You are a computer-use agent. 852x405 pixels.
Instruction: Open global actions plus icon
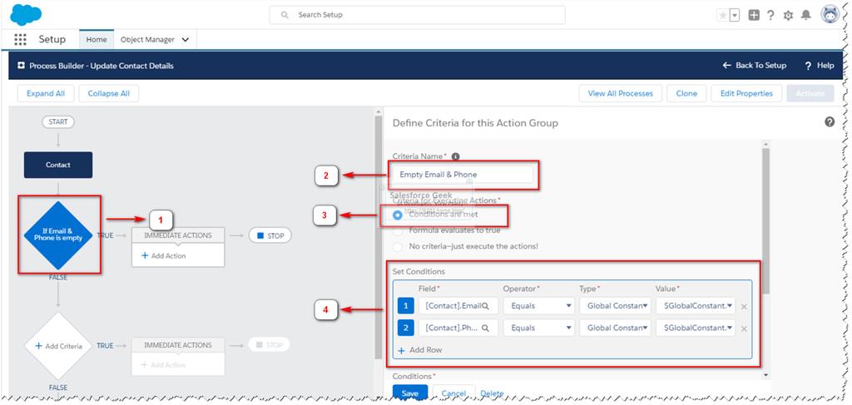[754, 15]
